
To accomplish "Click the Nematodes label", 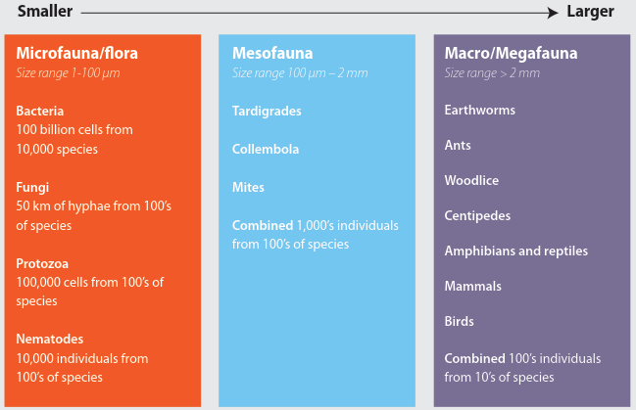I will click(49, 339).
